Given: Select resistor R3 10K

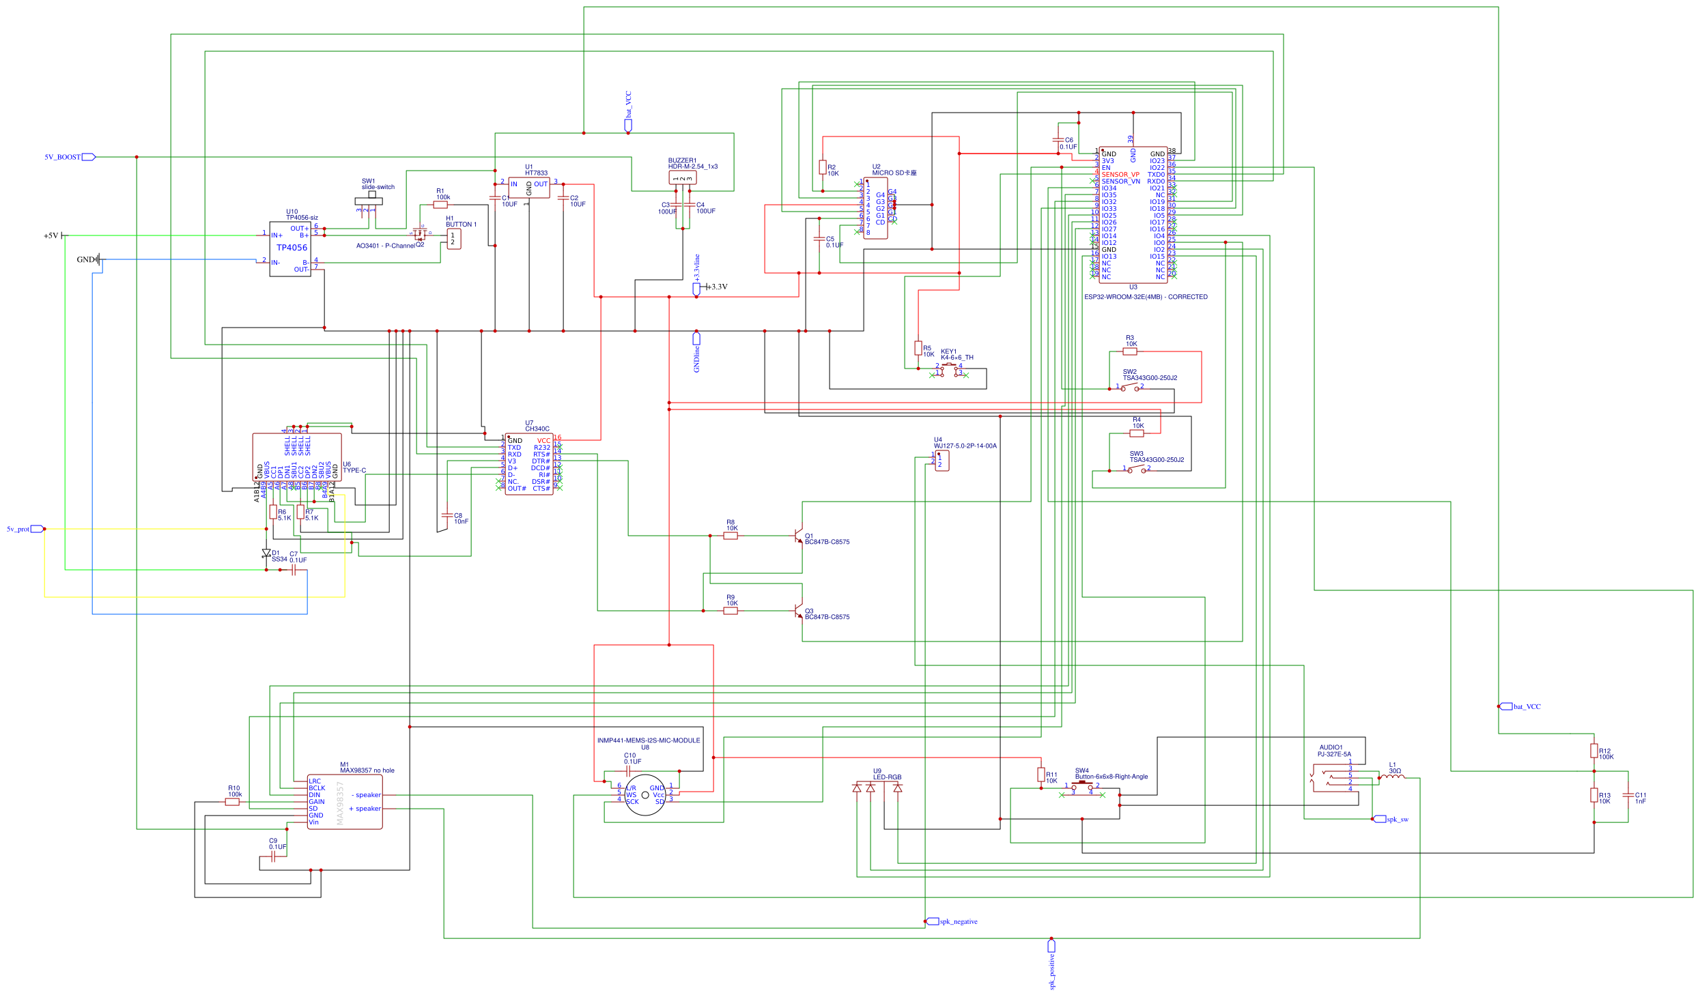Looking at the screenshot, I should [x=1130, y=351].
